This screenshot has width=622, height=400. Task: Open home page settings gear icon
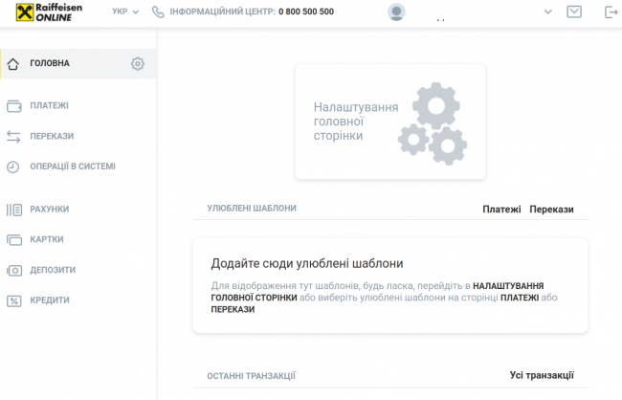pos(138,64)
